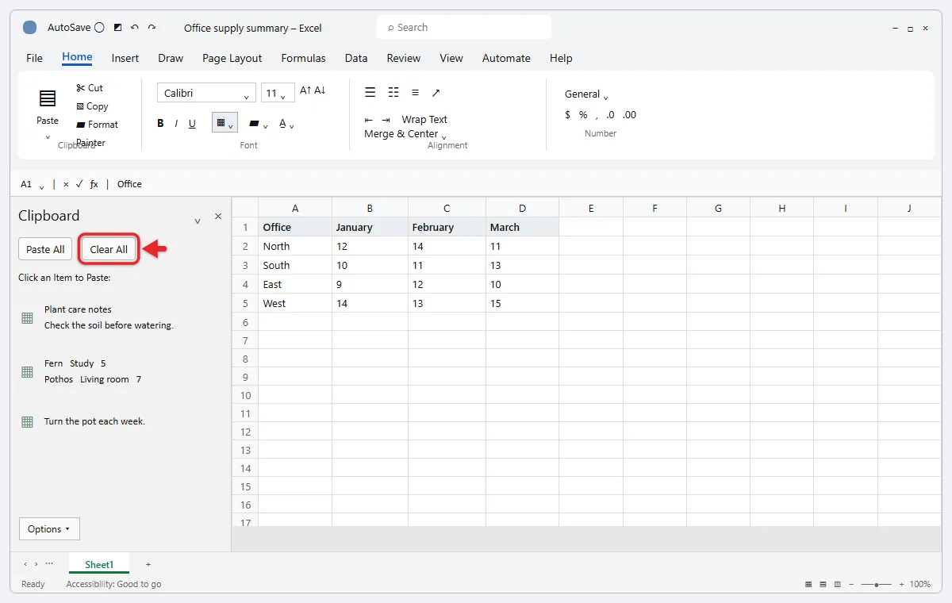This screenshot has width=952, height=603.
Task: Apply percent style number format
Action: [583, 115]
